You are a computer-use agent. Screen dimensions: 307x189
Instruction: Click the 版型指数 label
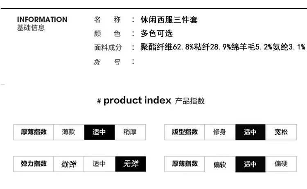click(x=185, y=132)
